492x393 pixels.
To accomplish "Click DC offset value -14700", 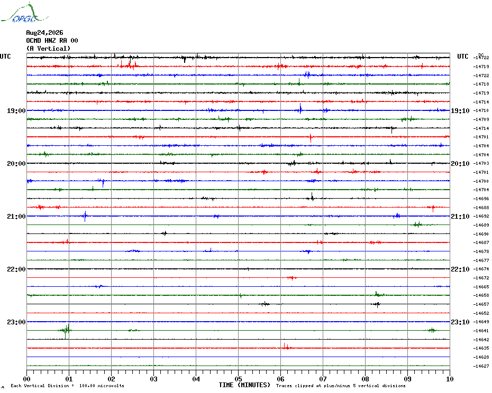I will [x=481, y=182].
